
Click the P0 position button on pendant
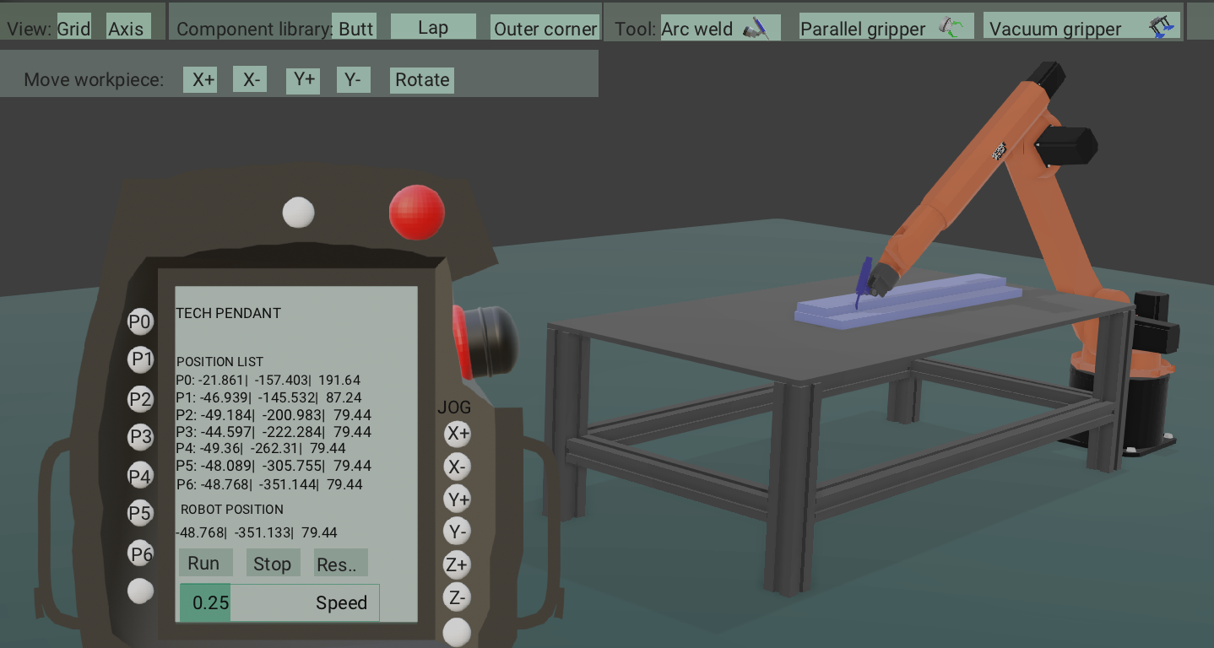[x=140, y=321]
